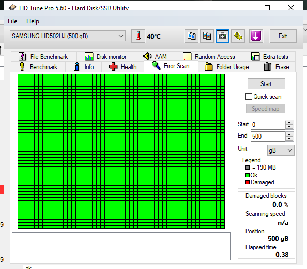Open the Help menu
This screenshot has width=307, height=269.
point(33,21)
